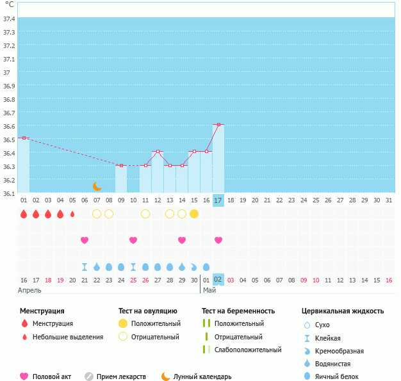This screenshot has height=381, width=401.
Task: Click the intercourse heart on cycle day 17
Action: (x=218, y=240)
